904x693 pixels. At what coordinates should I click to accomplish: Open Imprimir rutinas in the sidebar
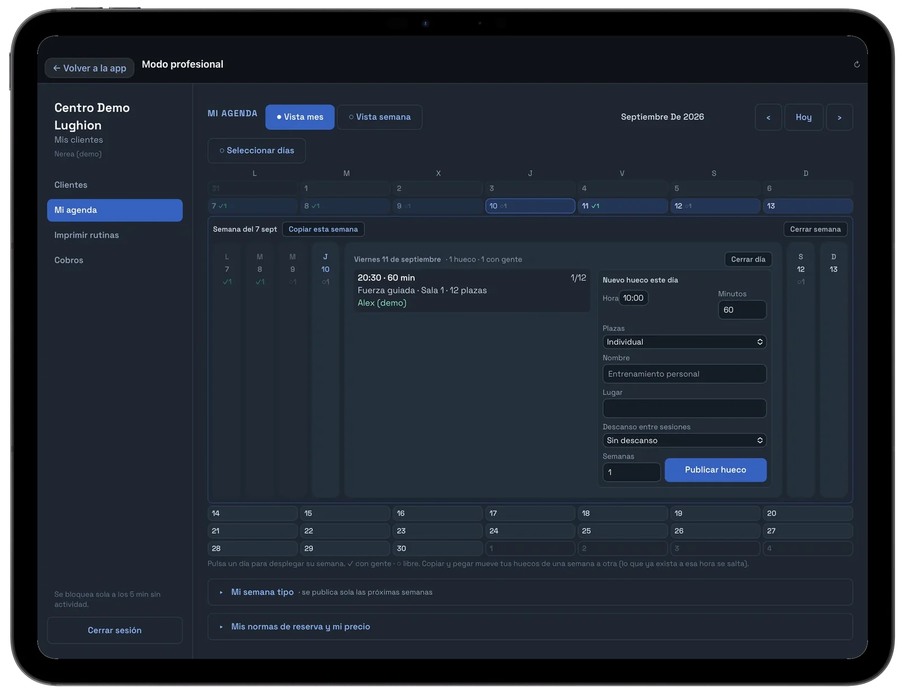tap(115, 235)
